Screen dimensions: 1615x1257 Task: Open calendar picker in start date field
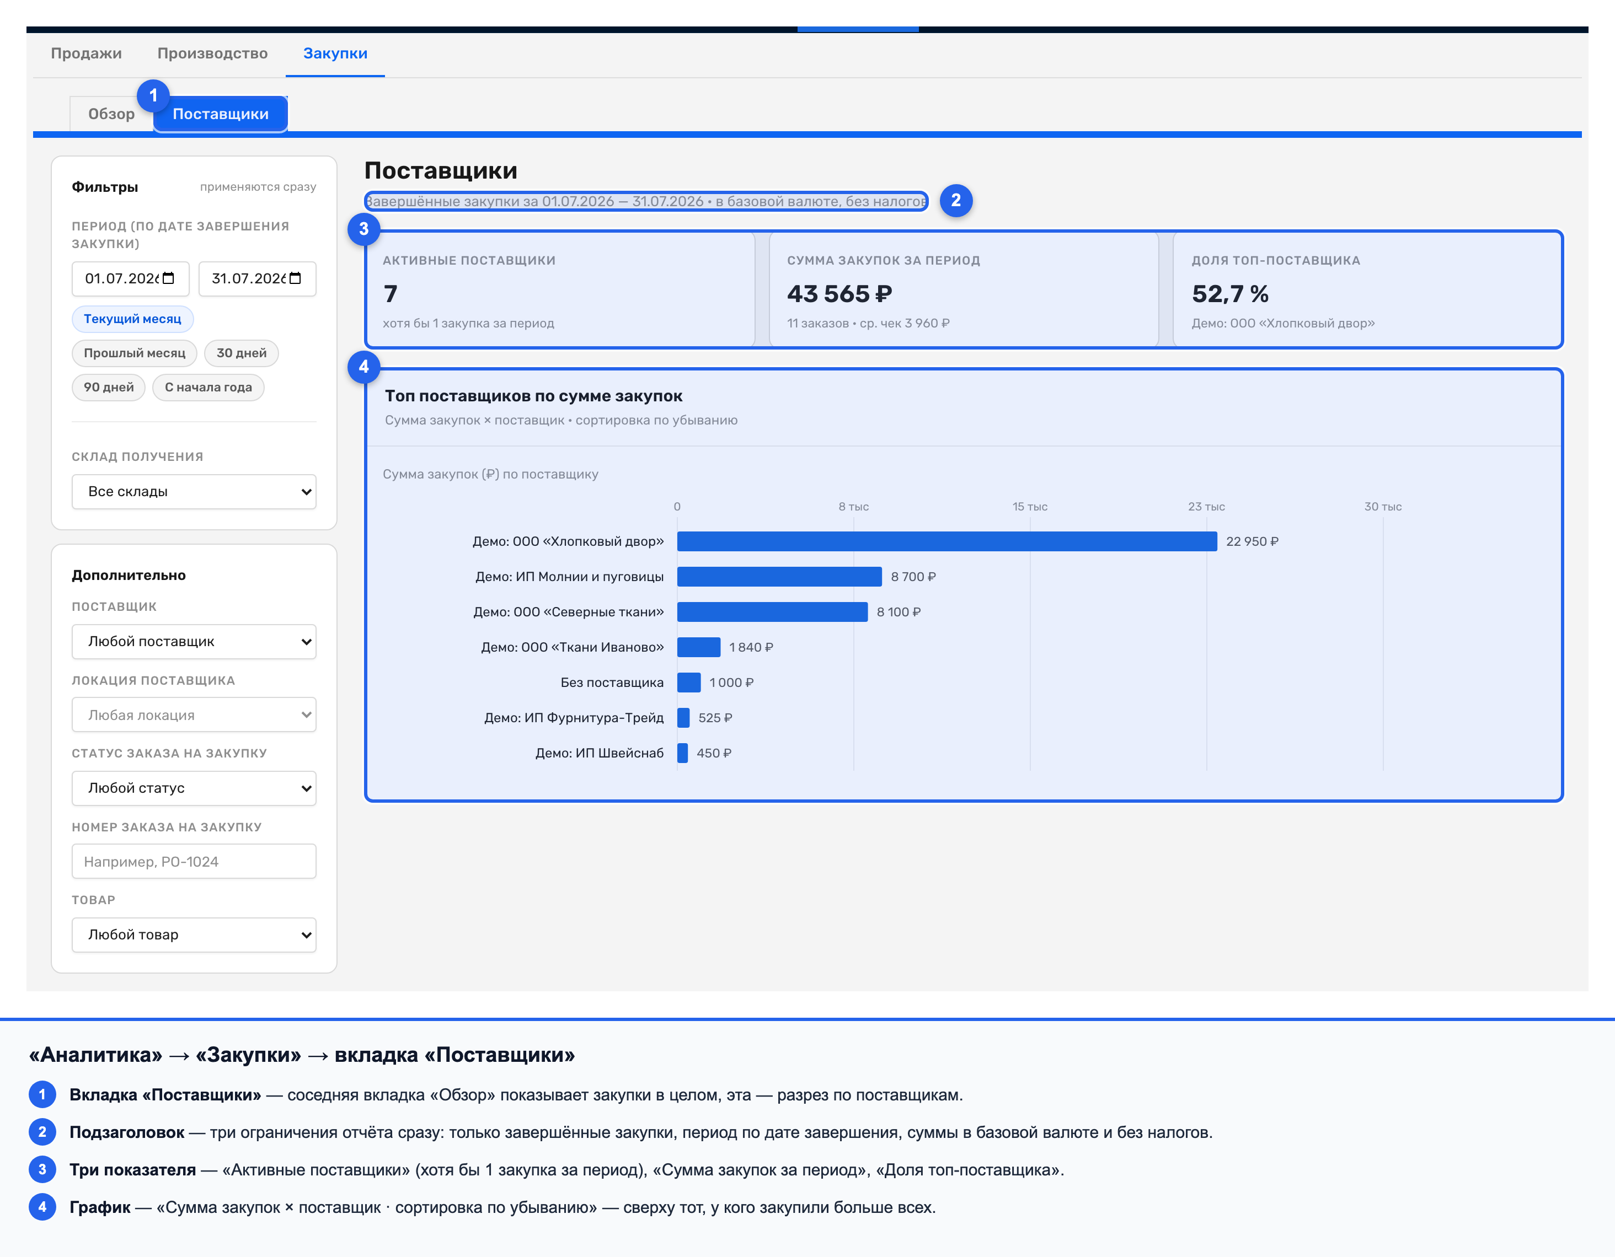pos(169,278)
